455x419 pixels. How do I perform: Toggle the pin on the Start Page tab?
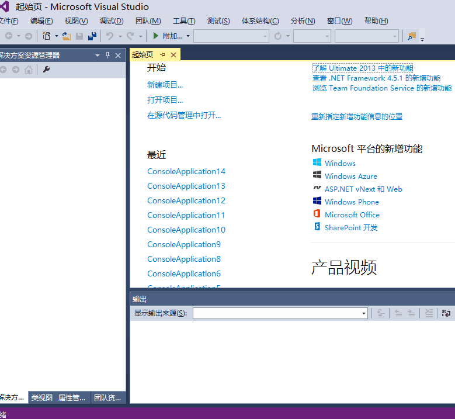162,54
